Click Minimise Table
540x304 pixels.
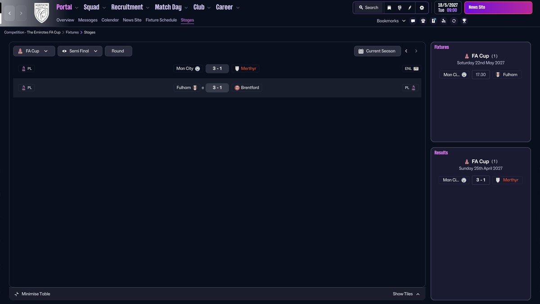[32, 294]
